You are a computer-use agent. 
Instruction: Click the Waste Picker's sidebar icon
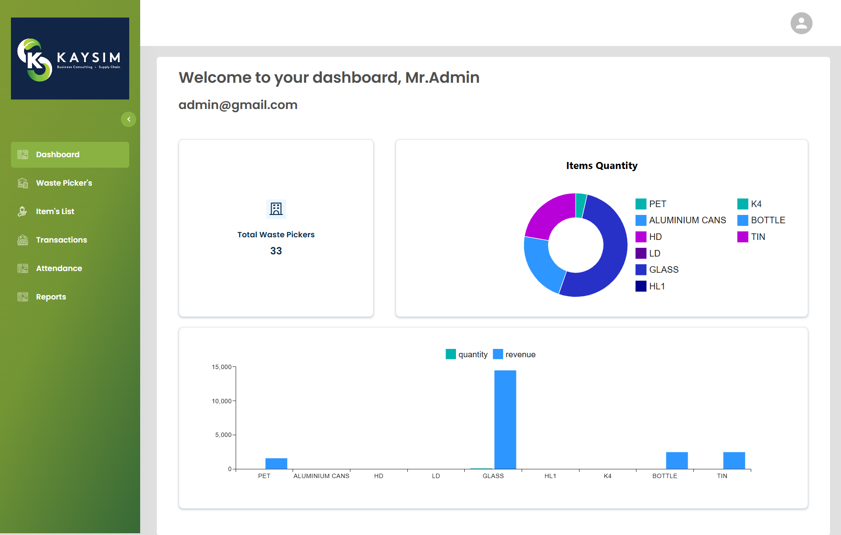point(23,183)
